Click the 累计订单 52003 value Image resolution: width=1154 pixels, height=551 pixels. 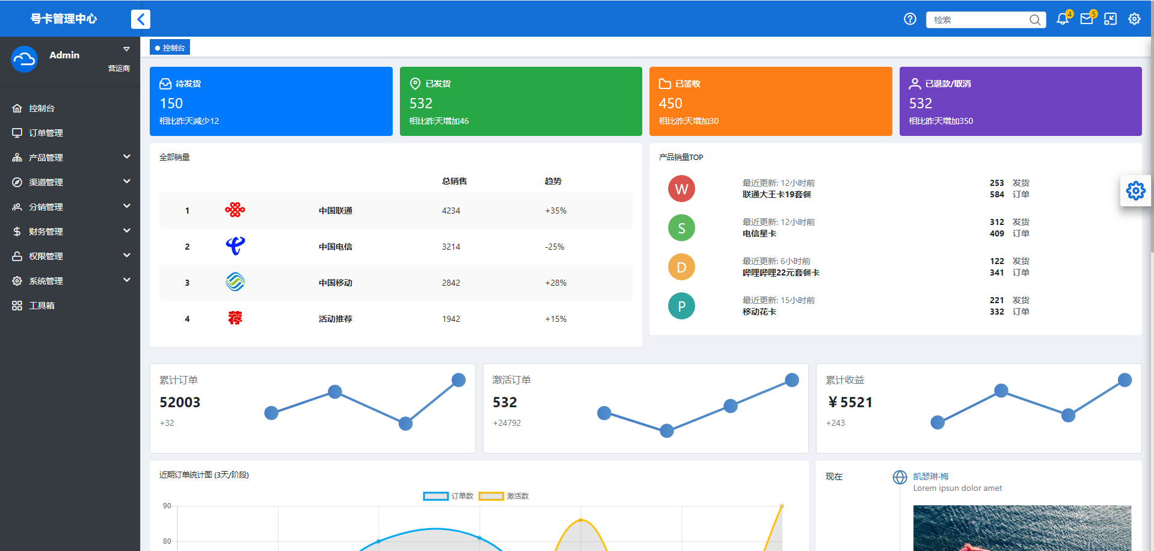point(180,402)
